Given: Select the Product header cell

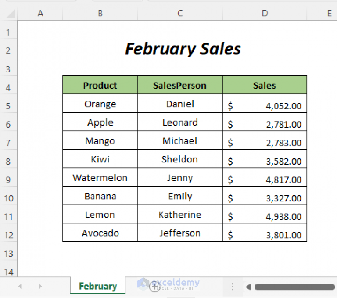Looking at the screenshot, I should [x=100, y=85].
